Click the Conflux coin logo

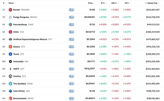click(x=10, y=76)
